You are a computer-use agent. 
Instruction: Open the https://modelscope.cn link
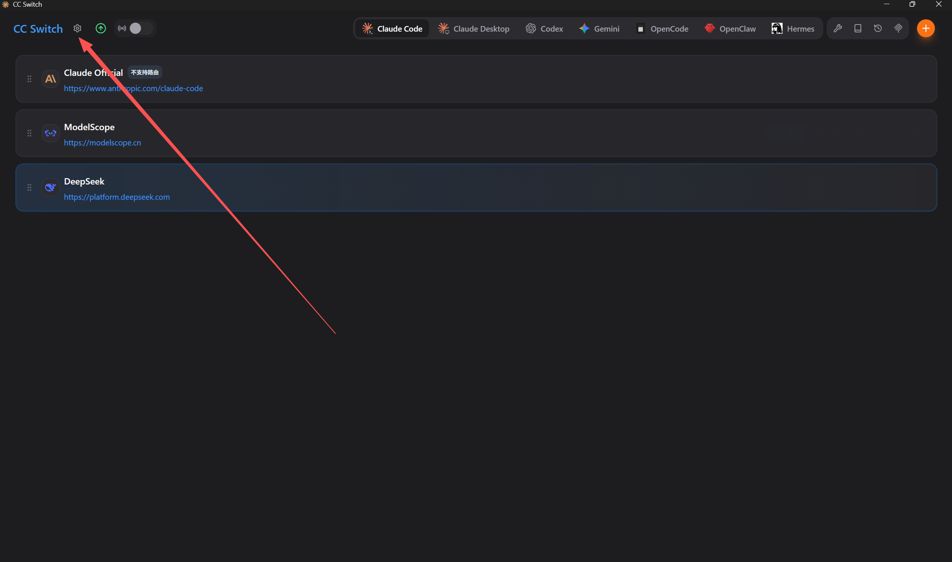coord(102,143)
